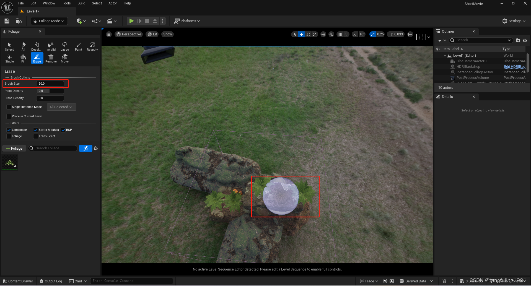
Task: Uncheck the Static Meshes filter
Action: [x=36, y=130]
